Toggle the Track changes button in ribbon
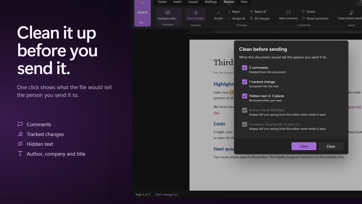Image resolution: width=362 pixels, height=204 pixels. [195, 15]
